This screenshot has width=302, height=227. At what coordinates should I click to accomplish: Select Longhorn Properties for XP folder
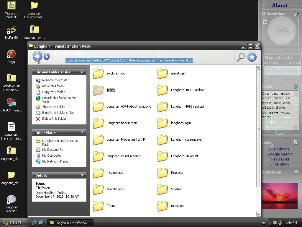point(119,140)
